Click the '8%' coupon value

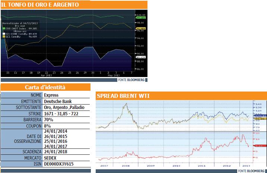[x=47, y=126]
